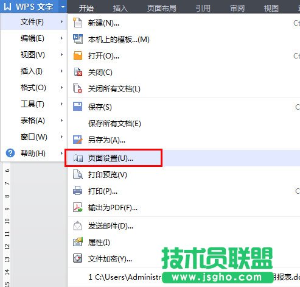
Task: Click the envelope icon beside 发送邮件(D)
Action: [77, 225]
